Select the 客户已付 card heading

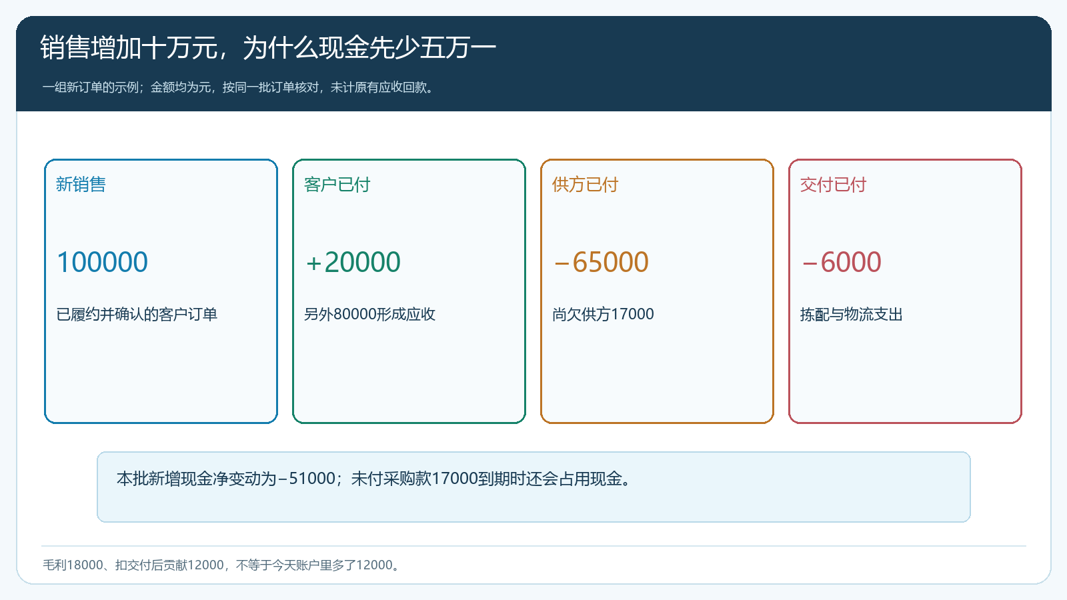(x=337, y=185)
